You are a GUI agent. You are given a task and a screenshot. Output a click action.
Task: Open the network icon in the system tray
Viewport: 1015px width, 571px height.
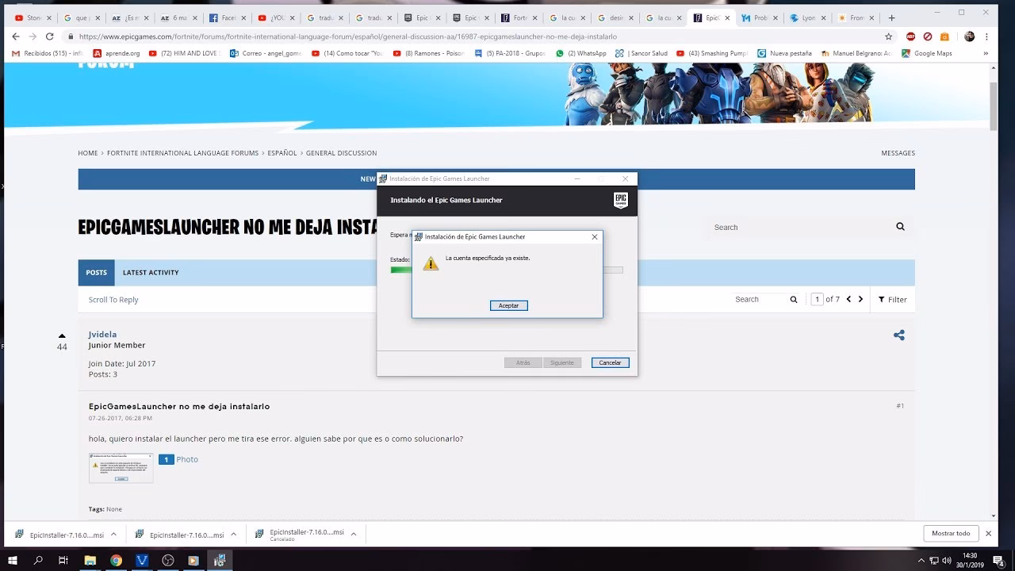click(933, 560)
